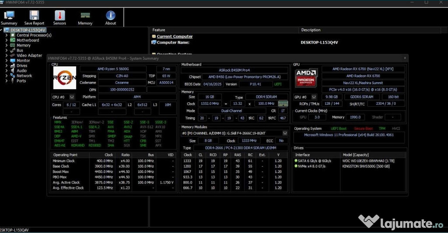Click the Audio speaker tree icon
Viewport: 448px width, 233px height.
(13, 71)
